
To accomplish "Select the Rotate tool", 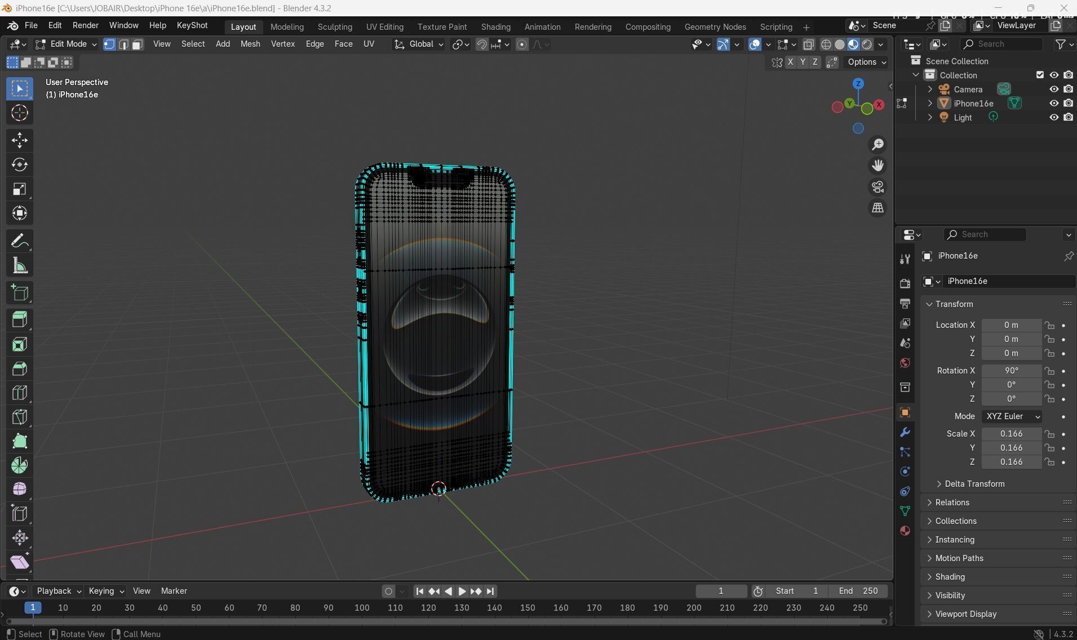I will (20, 165).
